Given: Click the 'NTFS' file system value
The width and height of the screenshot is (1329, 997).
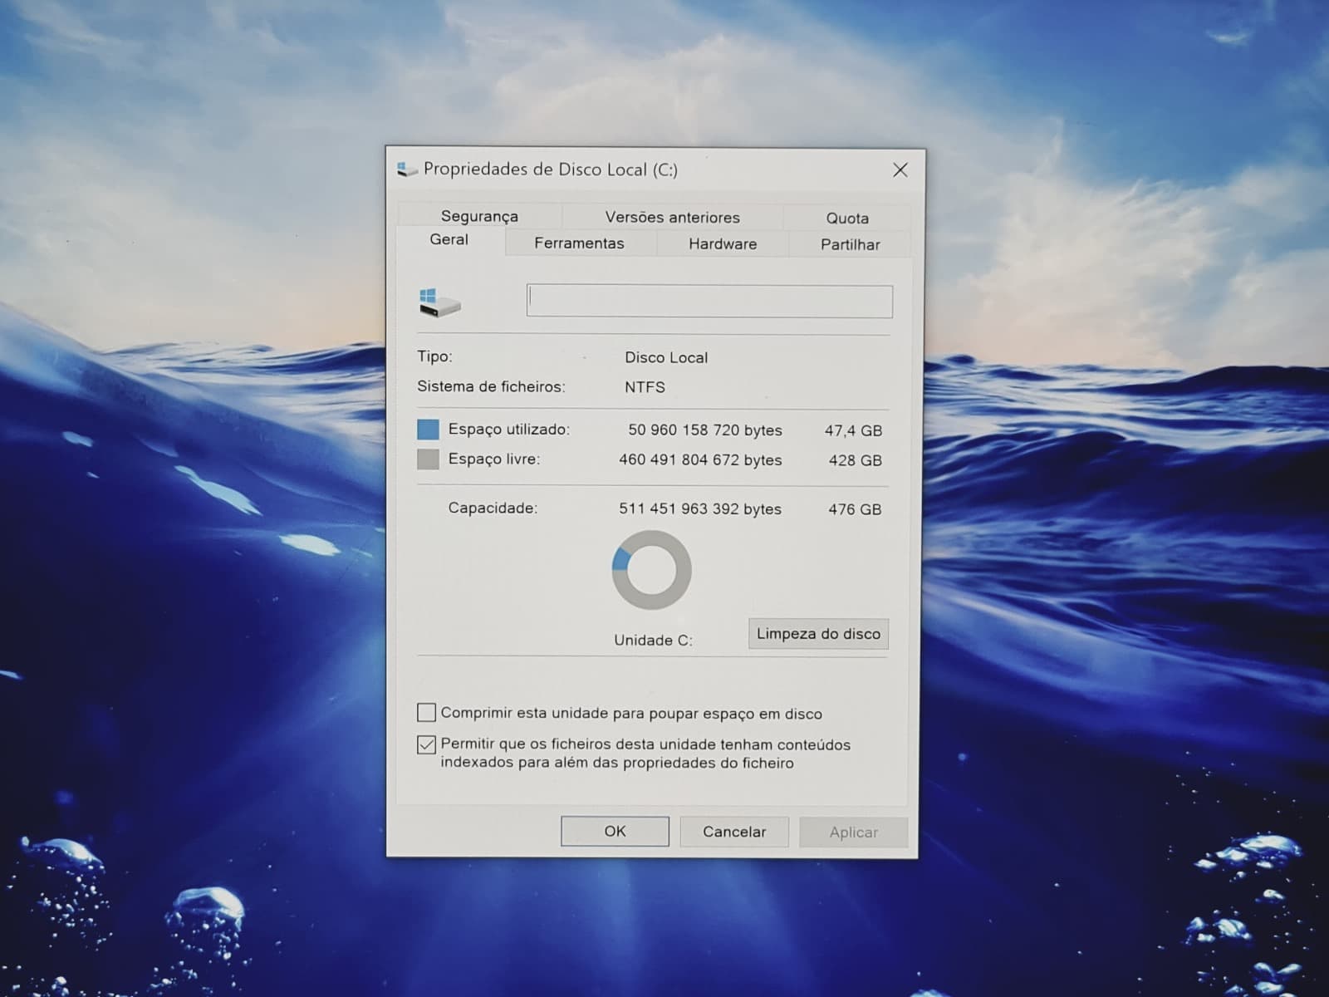Looking at the screenshot, I should click(x=645, y=387).
